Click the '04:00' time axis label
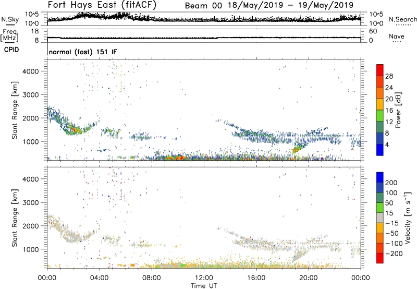 coord(100,278)
